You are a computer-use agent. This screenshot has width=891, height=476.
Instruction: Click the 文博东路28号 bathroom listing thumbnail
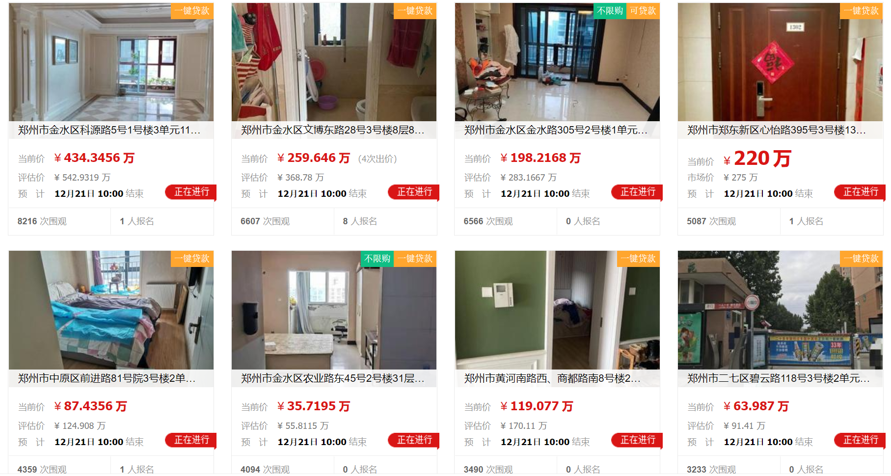point(334,62)
